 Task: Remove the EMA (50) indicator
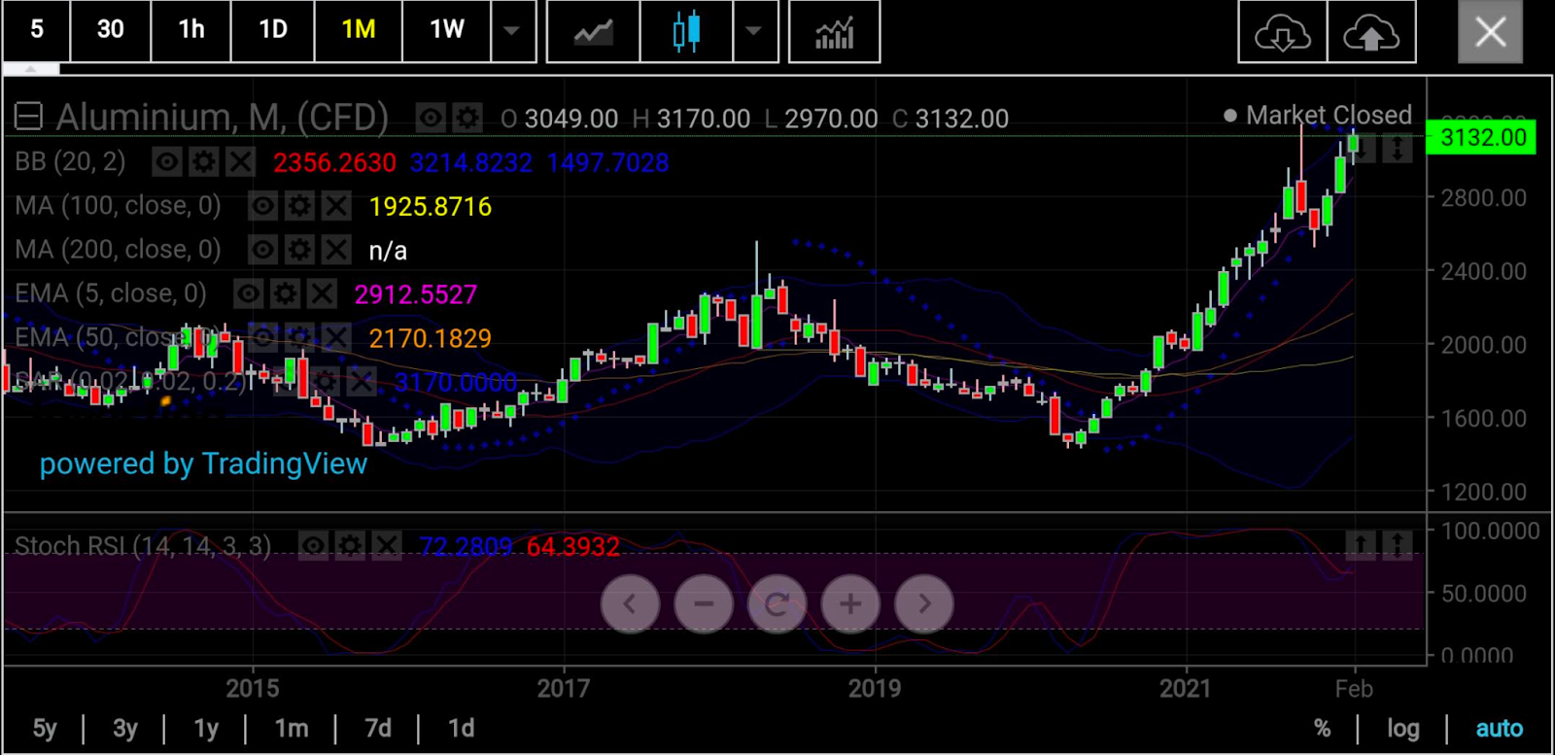pos(336,337)
